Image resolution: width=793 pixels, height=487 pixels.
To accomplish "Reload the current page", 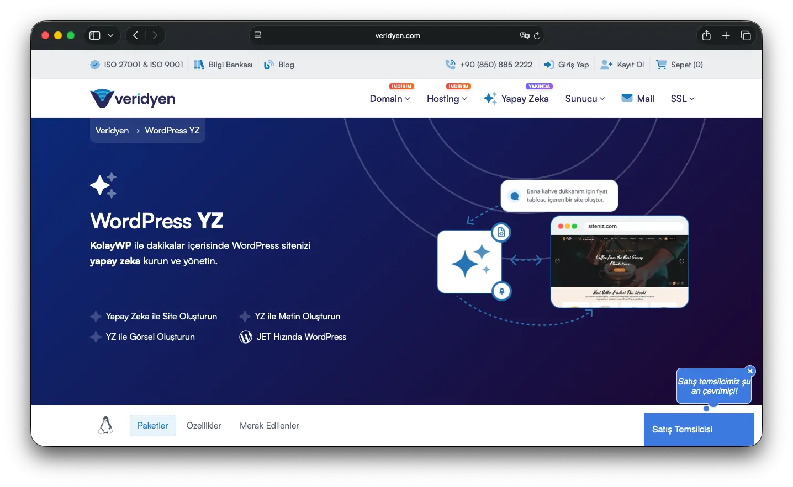I will 537,35.
